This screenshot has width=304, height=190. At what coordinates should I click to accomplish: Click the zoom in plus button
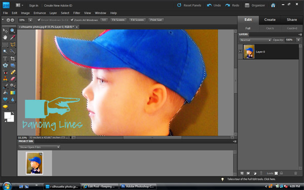(8, 20)
